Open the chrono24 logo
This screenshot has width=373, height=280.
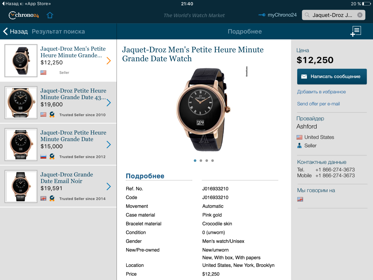24,15
